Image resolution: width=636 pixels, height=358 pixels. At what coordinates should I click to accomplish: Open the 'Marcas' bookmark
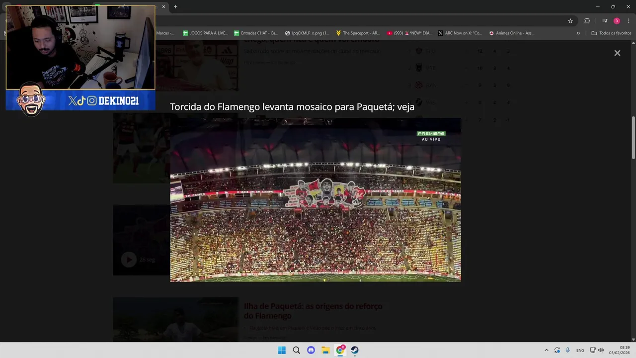(165, 33)
